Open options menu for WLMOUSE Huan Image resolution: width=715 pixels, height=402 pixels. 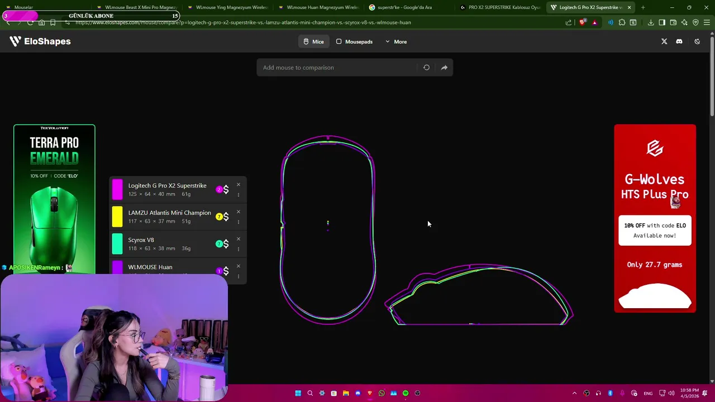[x=239, y=276]
